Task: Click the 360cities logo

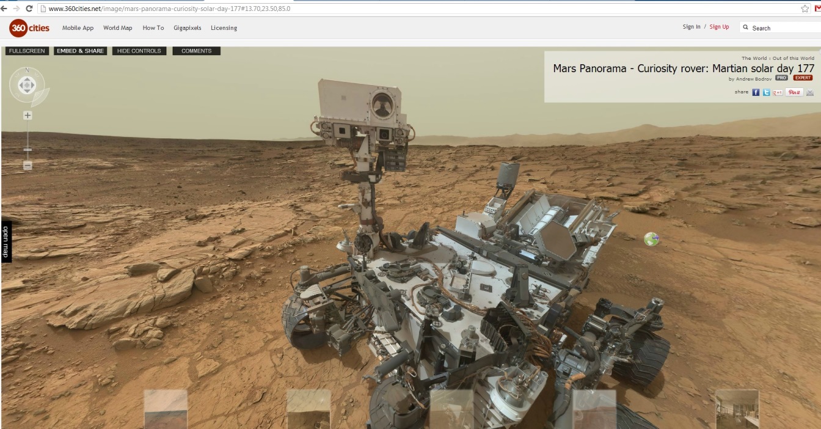Action: pyautogui.click(x=31, y=28)
